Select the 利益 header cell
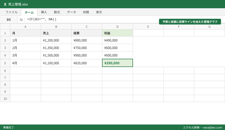The height and width of the screenshot is (130, 225). pos(117,33)
